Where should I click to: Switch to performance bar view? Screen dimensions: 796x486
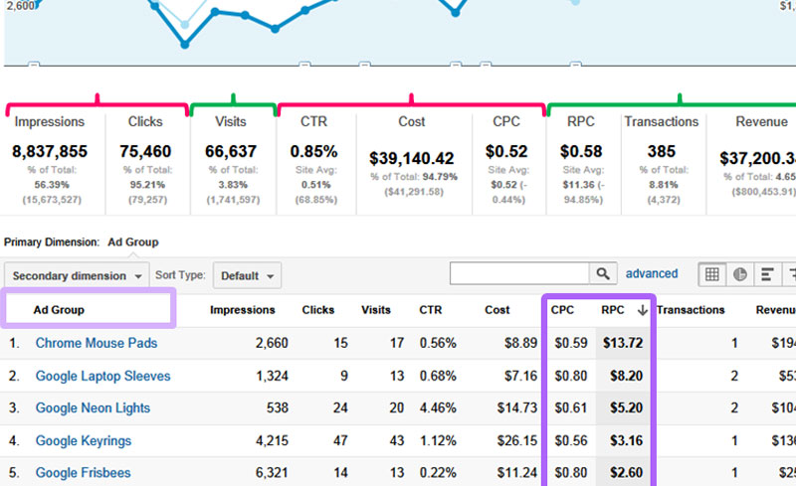point(767,274)
